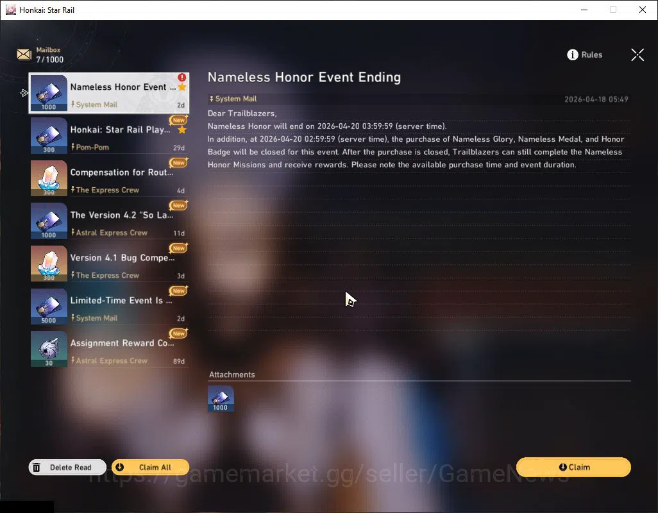
Task: Toggle the star on Honkai: Star Rail Play mail
Action: point(182,130)
